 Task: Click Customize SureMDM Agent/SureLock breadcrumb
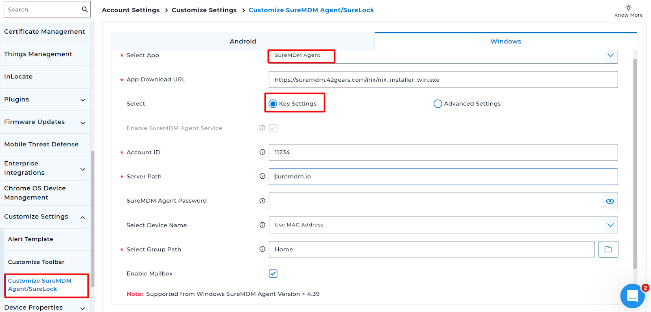311,10
